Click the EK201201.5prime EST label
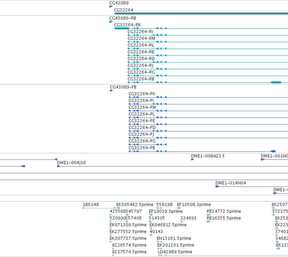The width and height of the screenshot is (288, 257). (176, 245)
